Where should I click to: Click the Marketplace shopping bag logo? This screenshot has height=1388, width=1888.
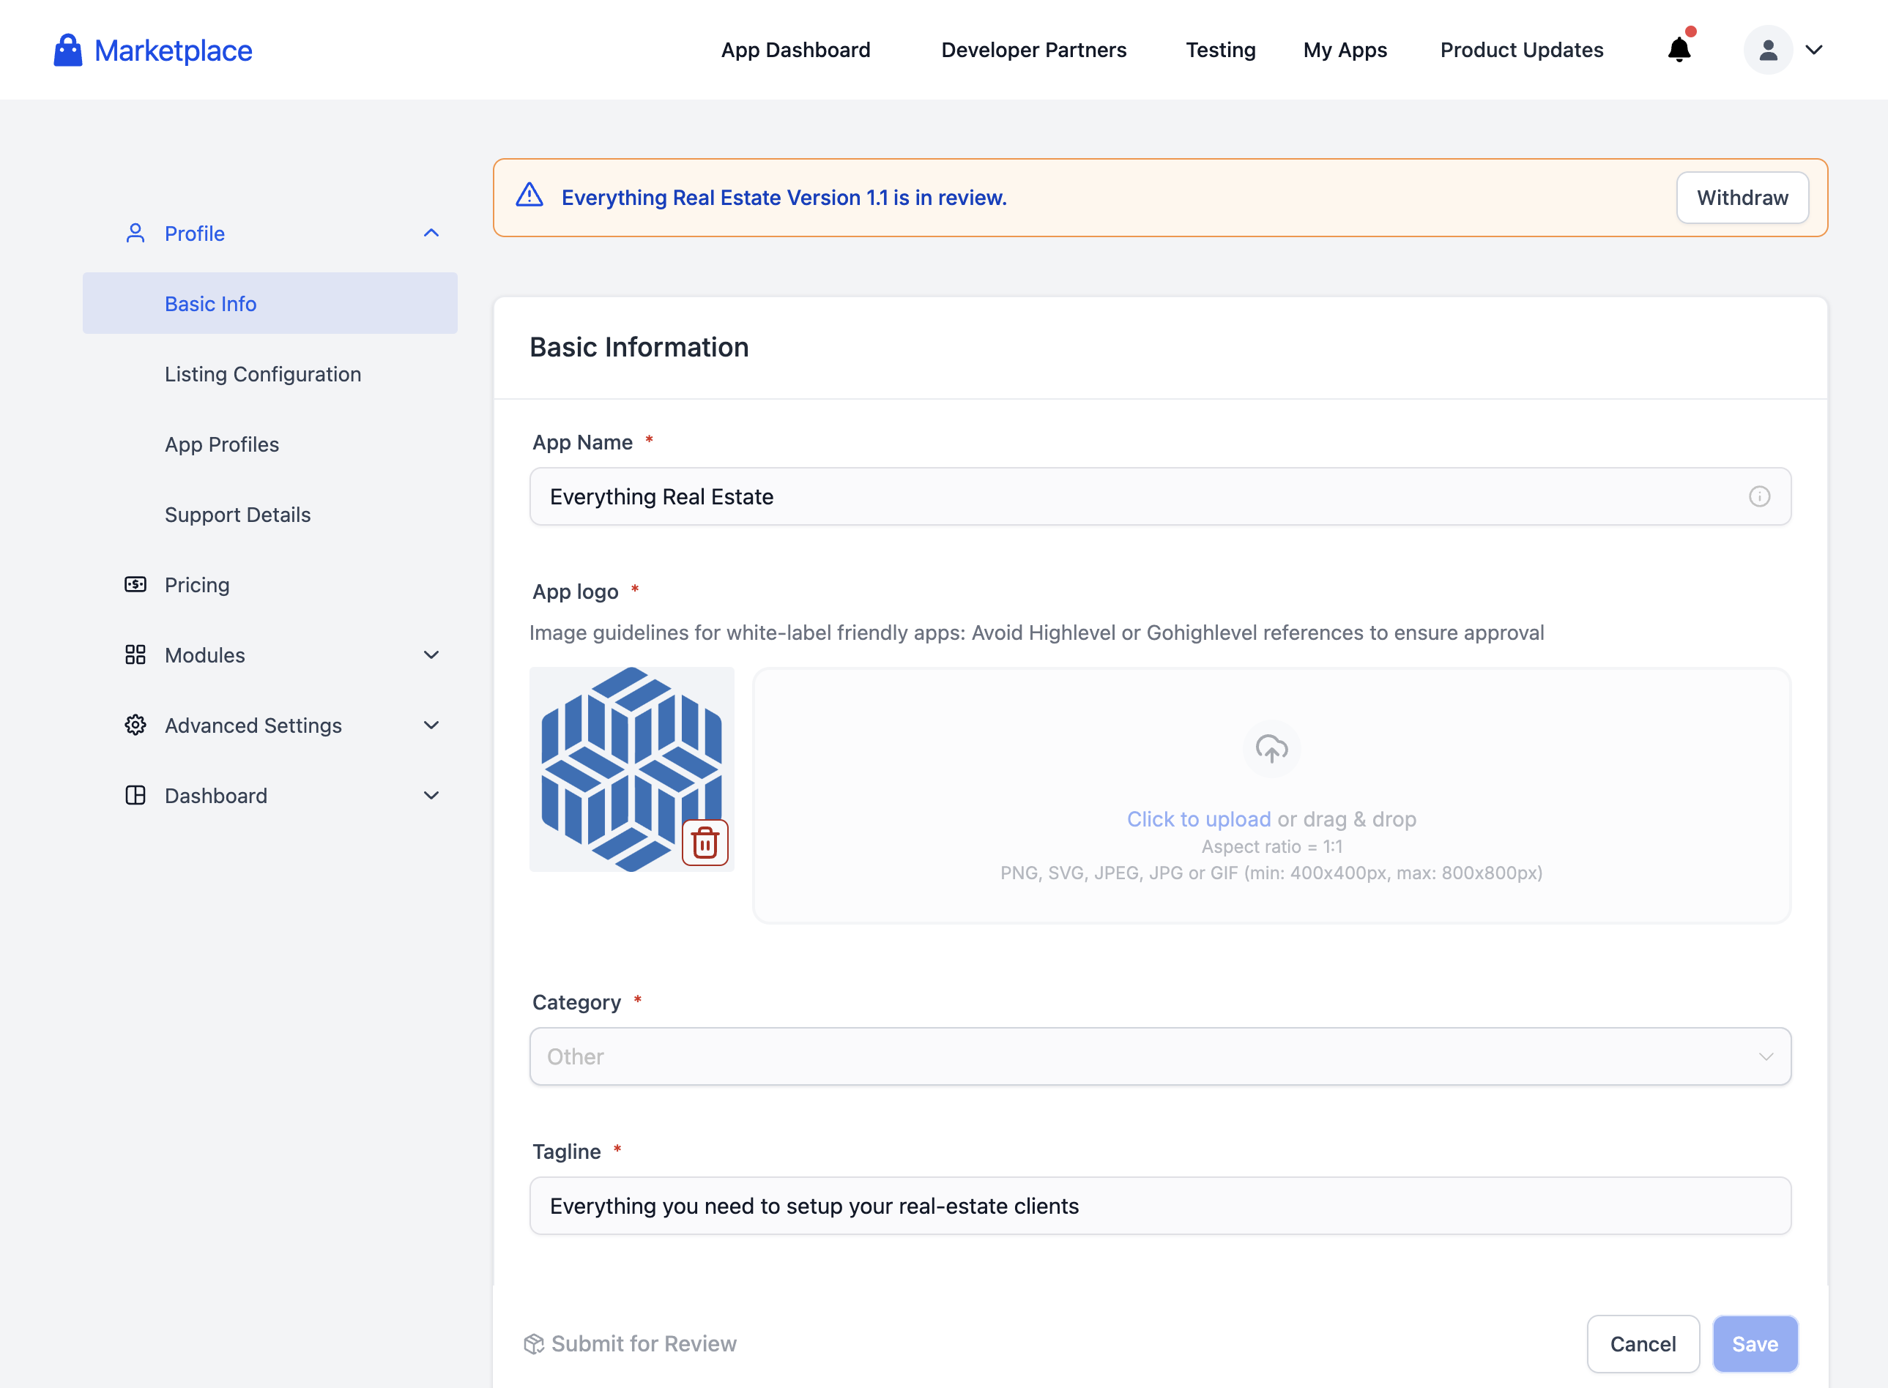click(68, 51)
